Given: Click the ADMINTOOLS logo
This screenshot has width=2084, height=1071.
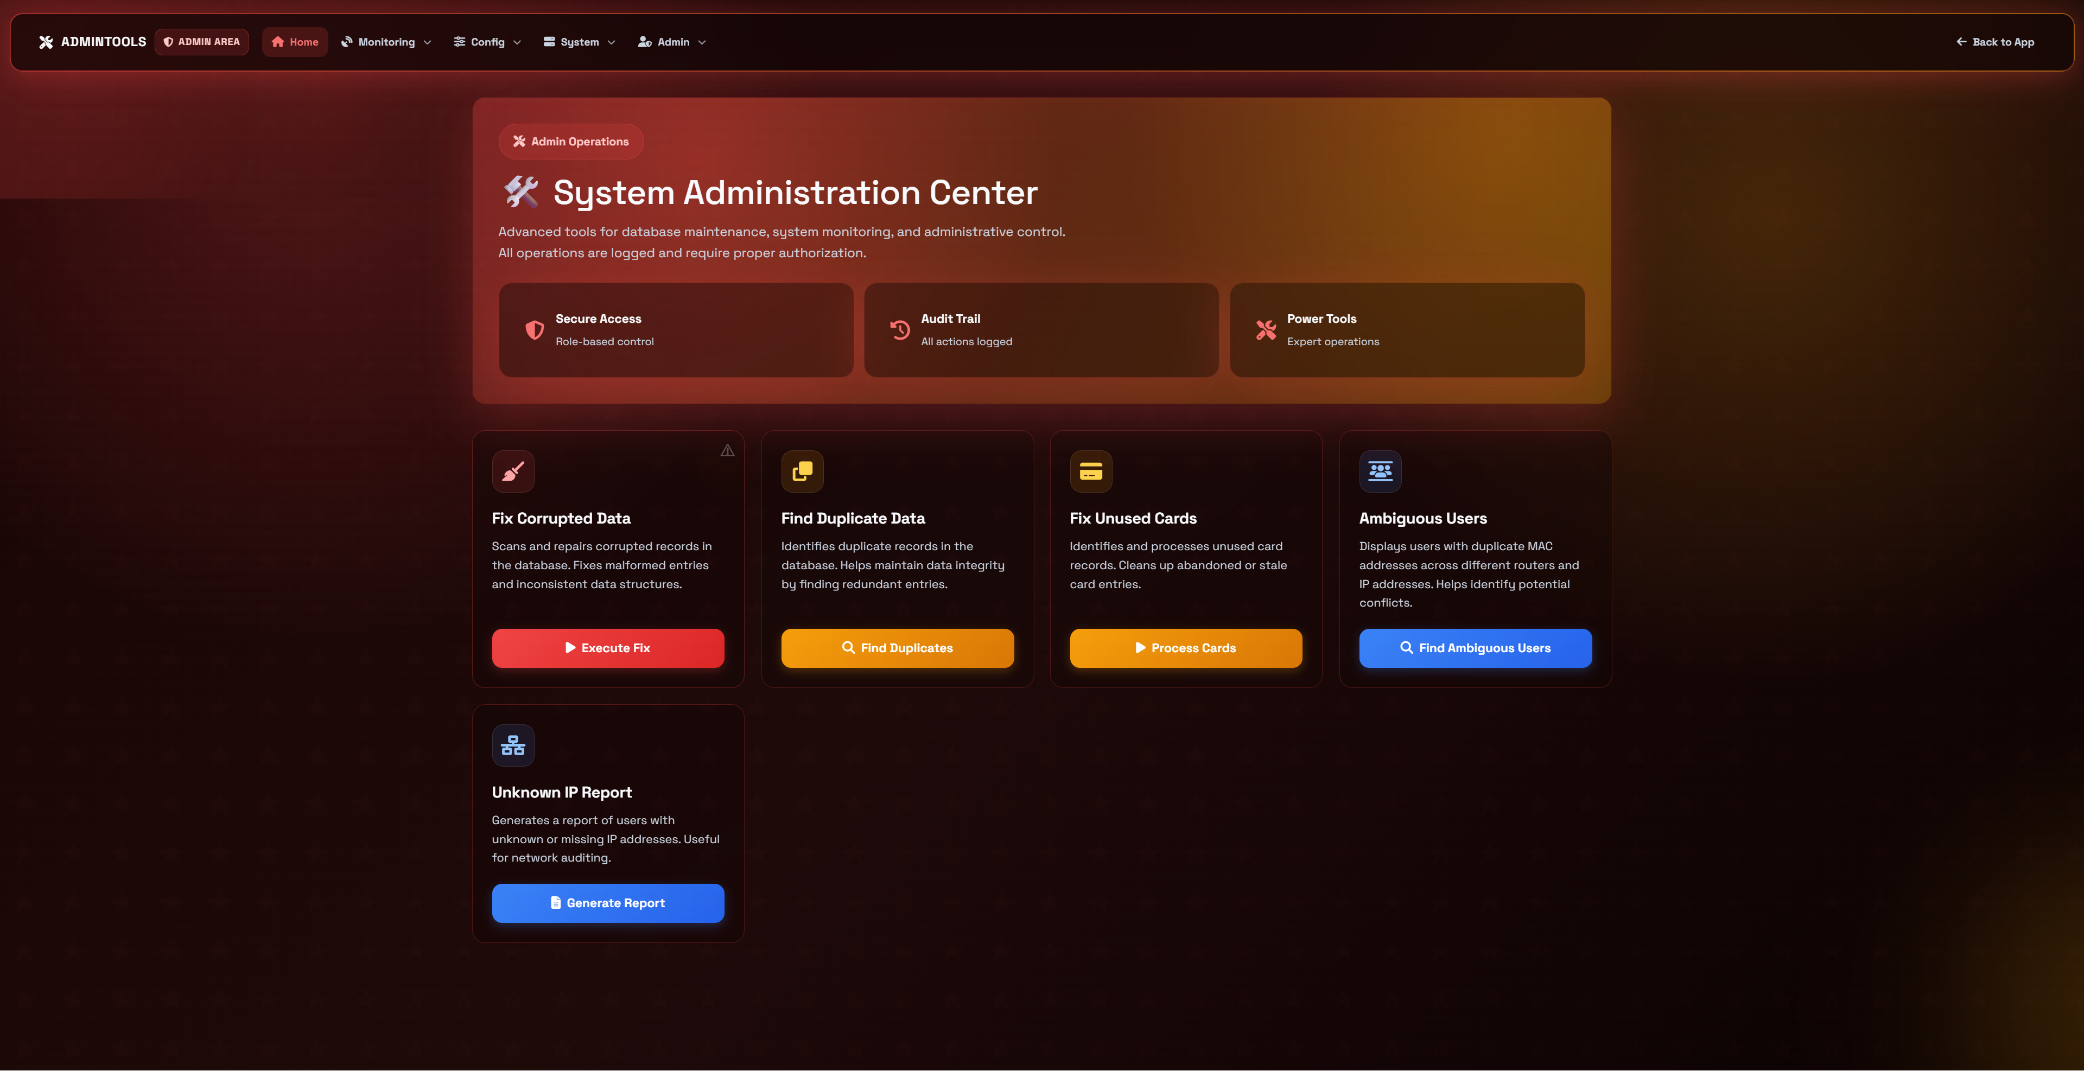Looking at the screenshot, I should pyautogui.click(x=91, y=41).
